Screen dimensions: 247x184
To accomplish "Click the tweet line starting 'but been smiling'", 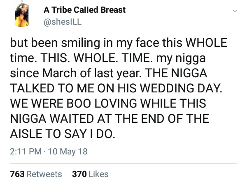I will (x=119, y=43).
